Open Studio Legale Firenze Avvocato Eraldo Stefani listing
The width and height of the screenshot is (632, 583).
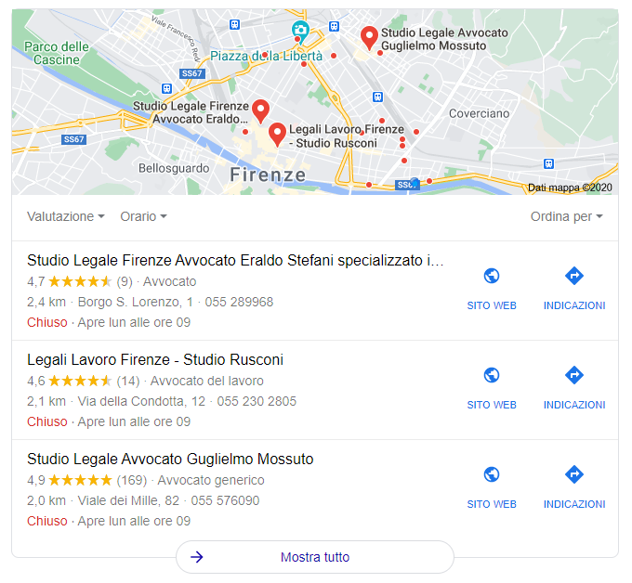point(235,261)
